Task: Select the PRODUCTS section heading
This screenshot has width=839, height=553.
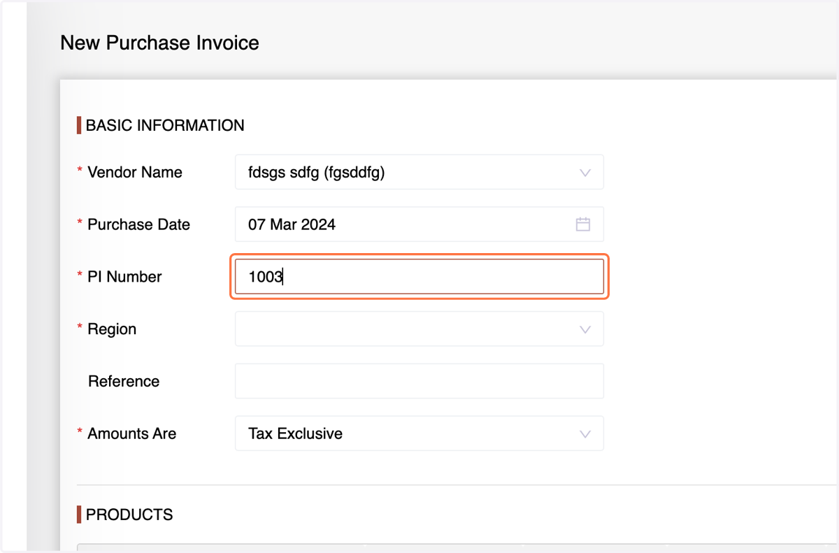Action: pyautogui.click(x=129, y=515)
